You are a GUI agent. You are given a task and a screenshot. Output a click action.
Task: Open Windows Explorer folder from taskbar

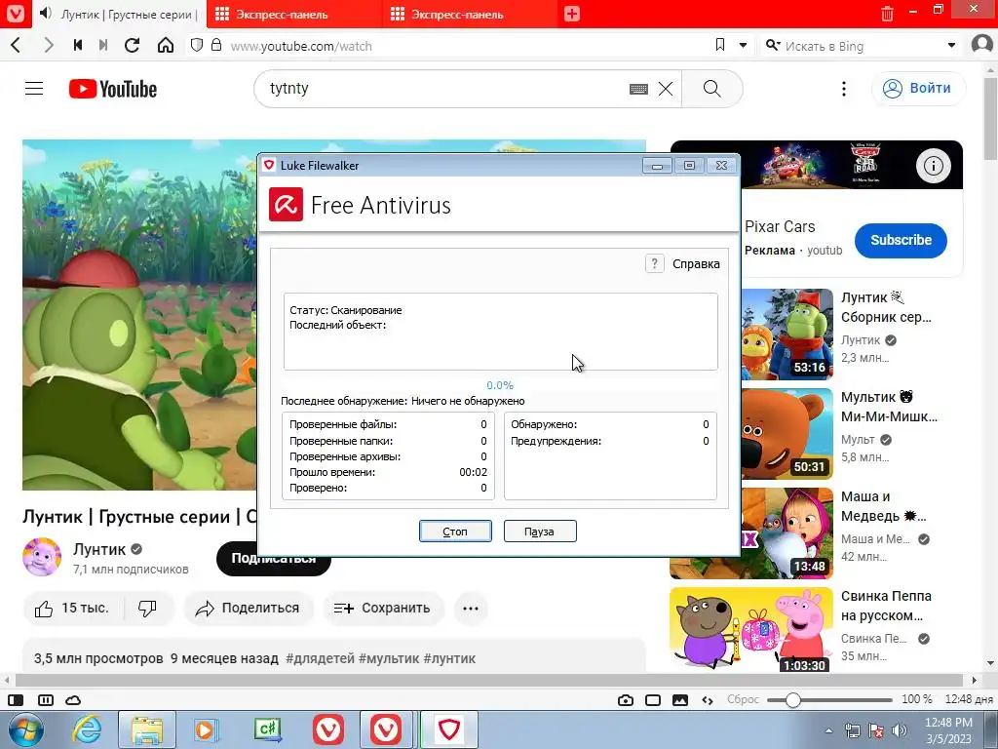(146, 729)
